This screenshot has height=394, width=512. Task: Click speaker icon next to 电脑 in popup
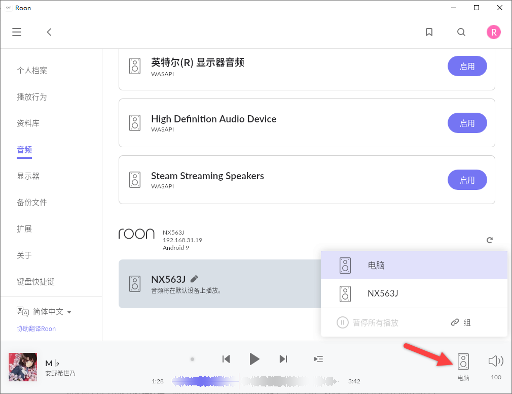point(345,265)
